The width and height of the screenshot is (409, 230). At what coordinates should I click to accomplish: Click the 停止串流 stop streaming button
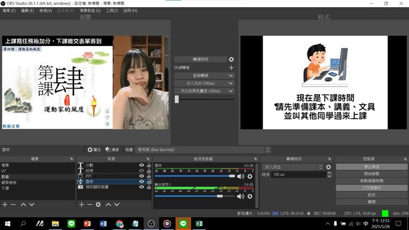pyautogui.click(x=371, y=166)
